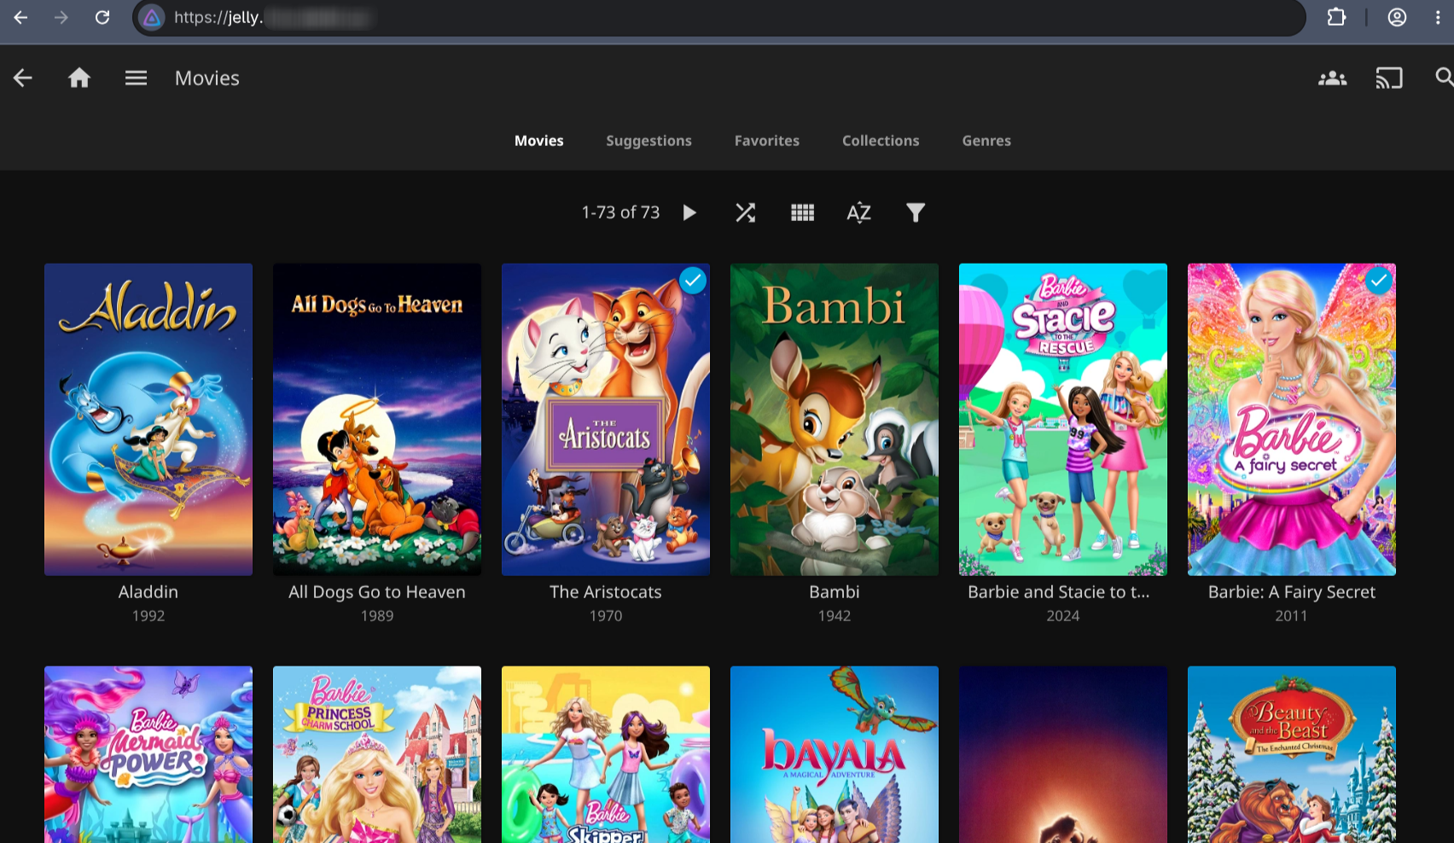Open the filter funnel options
Screen dimensions: 1454x843
click(916, 212)
